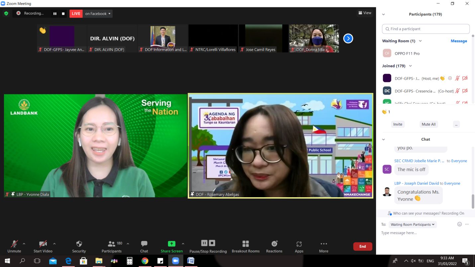Open File Explorer from the taskbar
Image resolution: width=475 pixels, height=267 pixels.
tap(99, 261)
